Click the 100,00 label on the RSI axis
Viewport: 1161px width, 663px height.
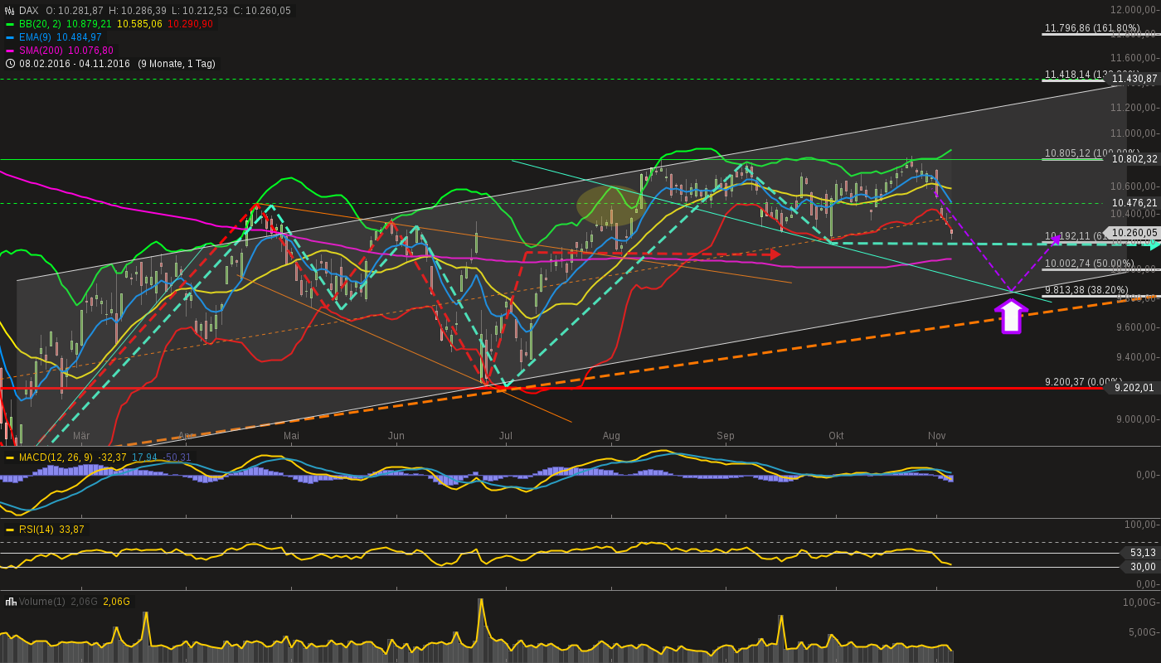[x=1141, y=525]
